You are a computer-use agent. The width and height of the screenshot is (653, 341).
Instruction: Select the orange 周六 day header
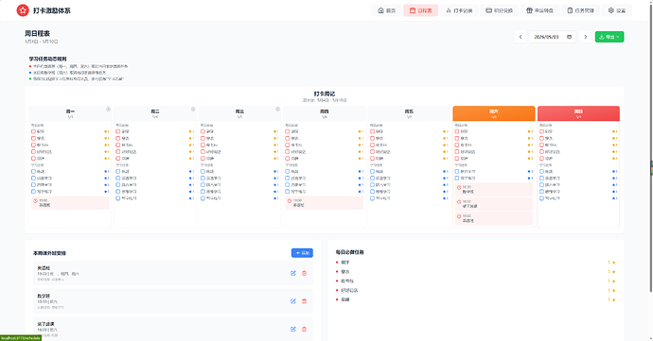(x=493, y=113)
